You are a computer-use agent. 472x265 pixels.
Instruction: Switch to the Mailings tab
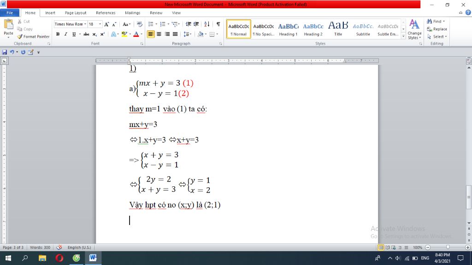pyautogui.click(x=132, y=13)
